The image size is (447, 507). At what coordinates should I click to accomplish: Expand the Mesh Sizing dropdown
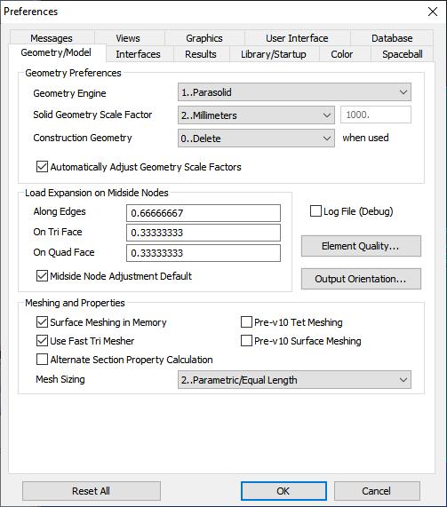(x=294, y=380)
